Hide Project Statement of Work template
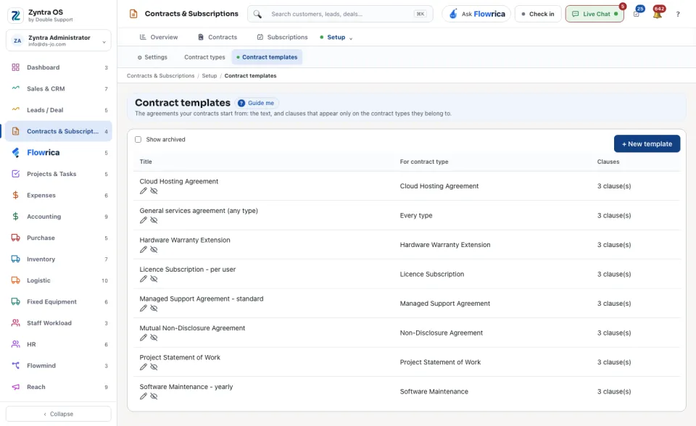Screen dimensions: 696x426 coord(154,367)
